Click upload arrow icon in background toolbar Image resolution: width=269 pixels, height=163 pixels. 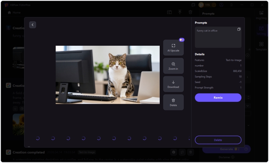tap(180, 12)
